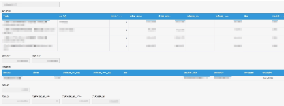Select receipt number 20266338 cell

[x=272, y=78]
